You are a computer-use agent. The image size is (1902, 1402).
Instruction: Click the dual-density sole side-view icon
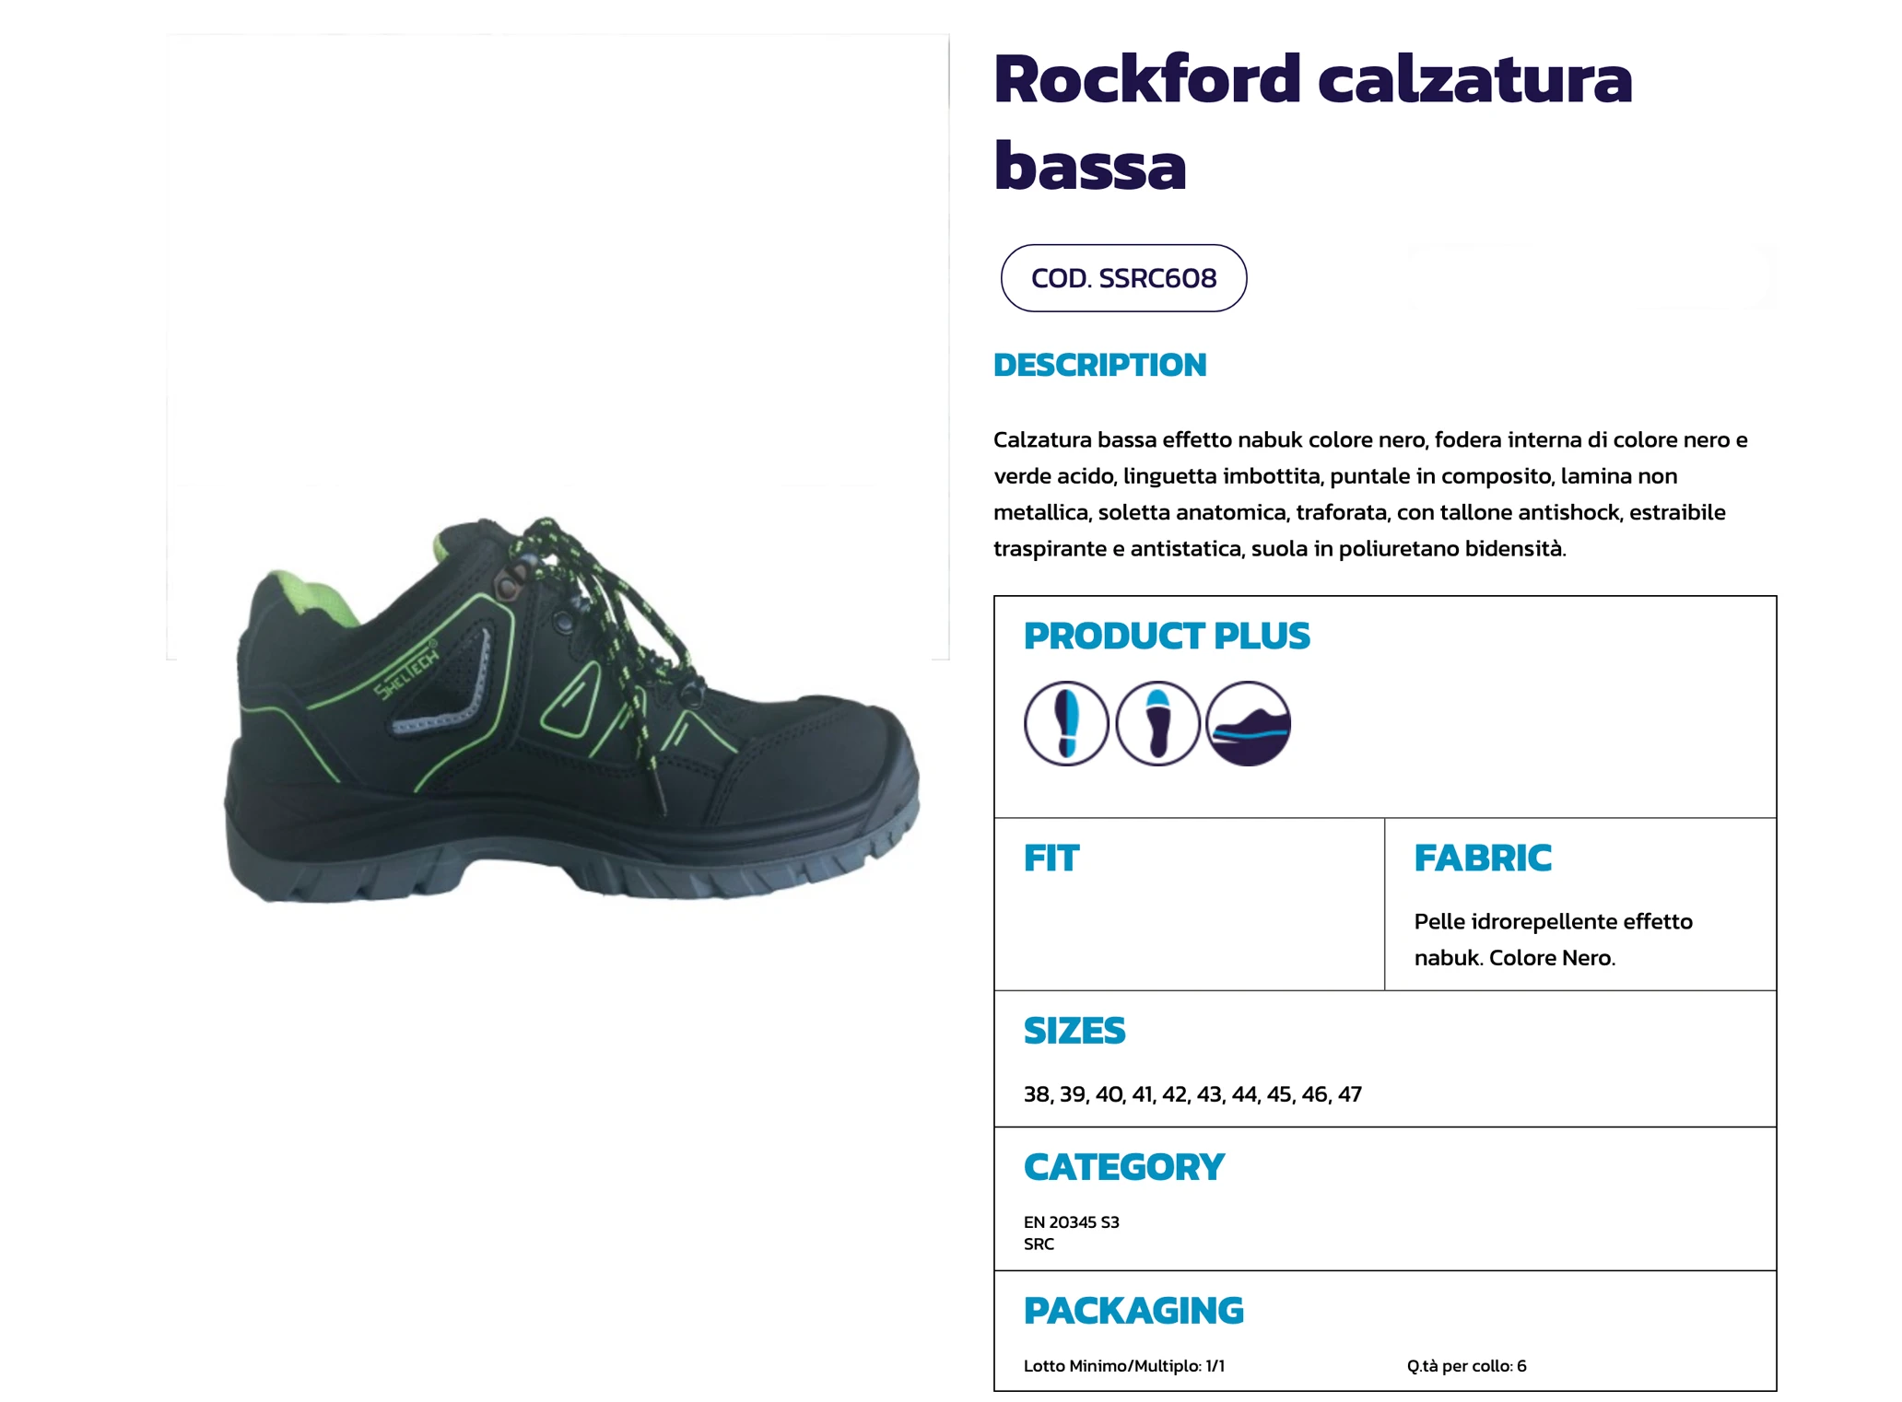1249,723
